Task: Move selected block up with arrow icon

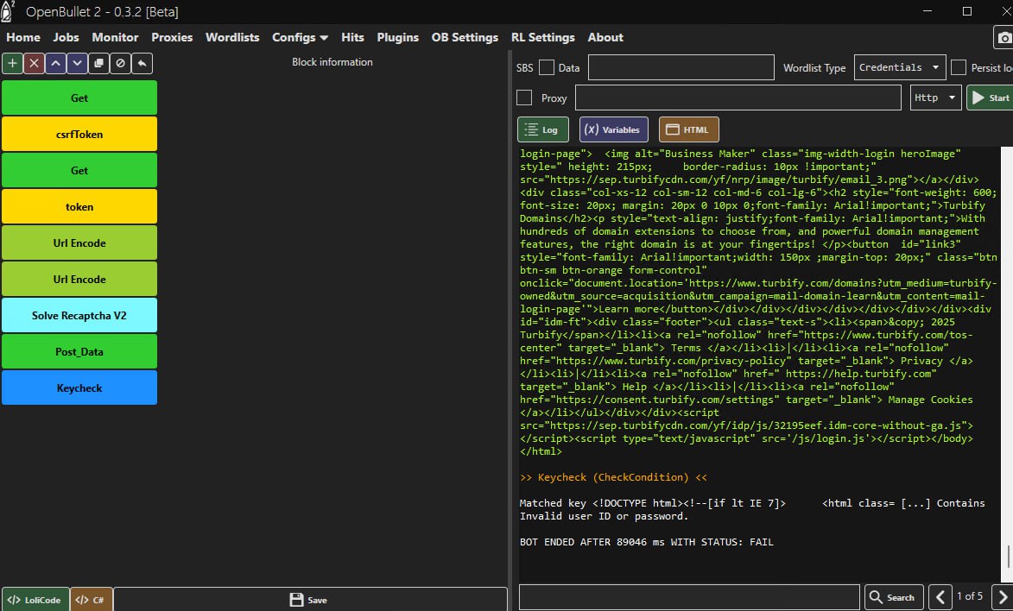Action: coord(55,63)
